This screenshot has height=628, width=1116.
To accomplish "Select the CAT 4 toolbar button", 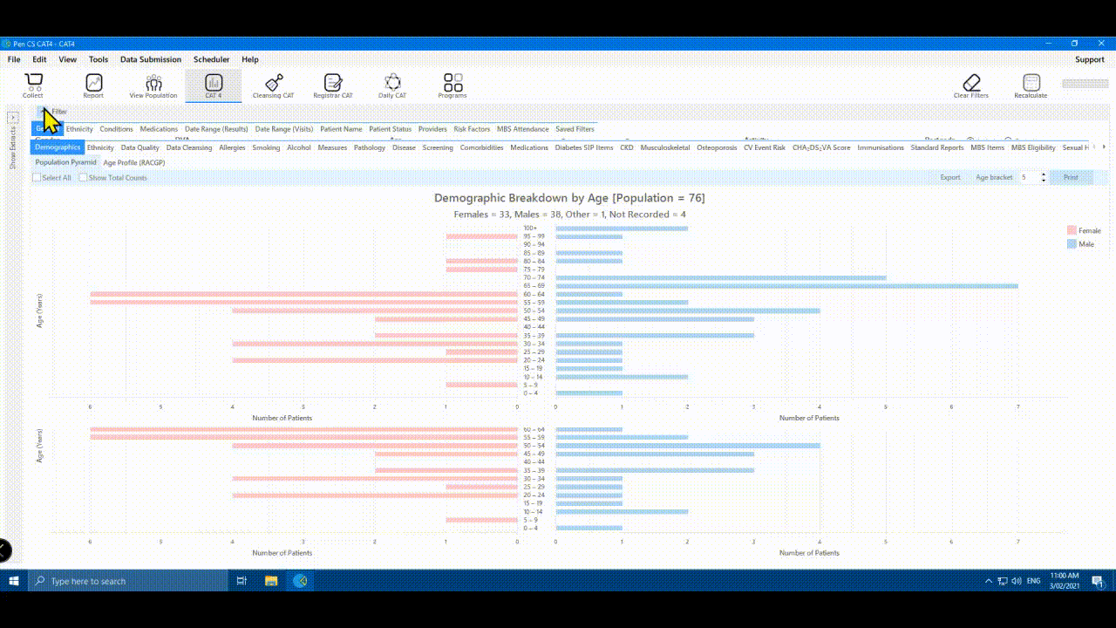I will point(214,85).
